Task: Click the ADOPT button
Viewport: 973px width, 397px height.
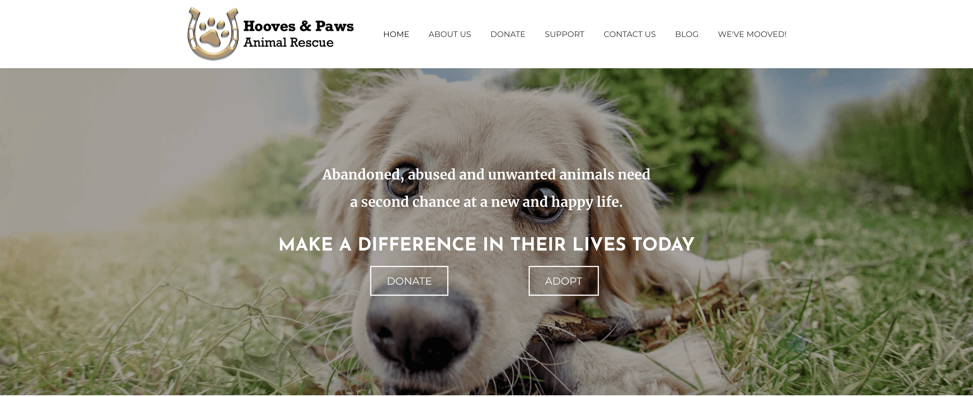Action: coord(564,281)
